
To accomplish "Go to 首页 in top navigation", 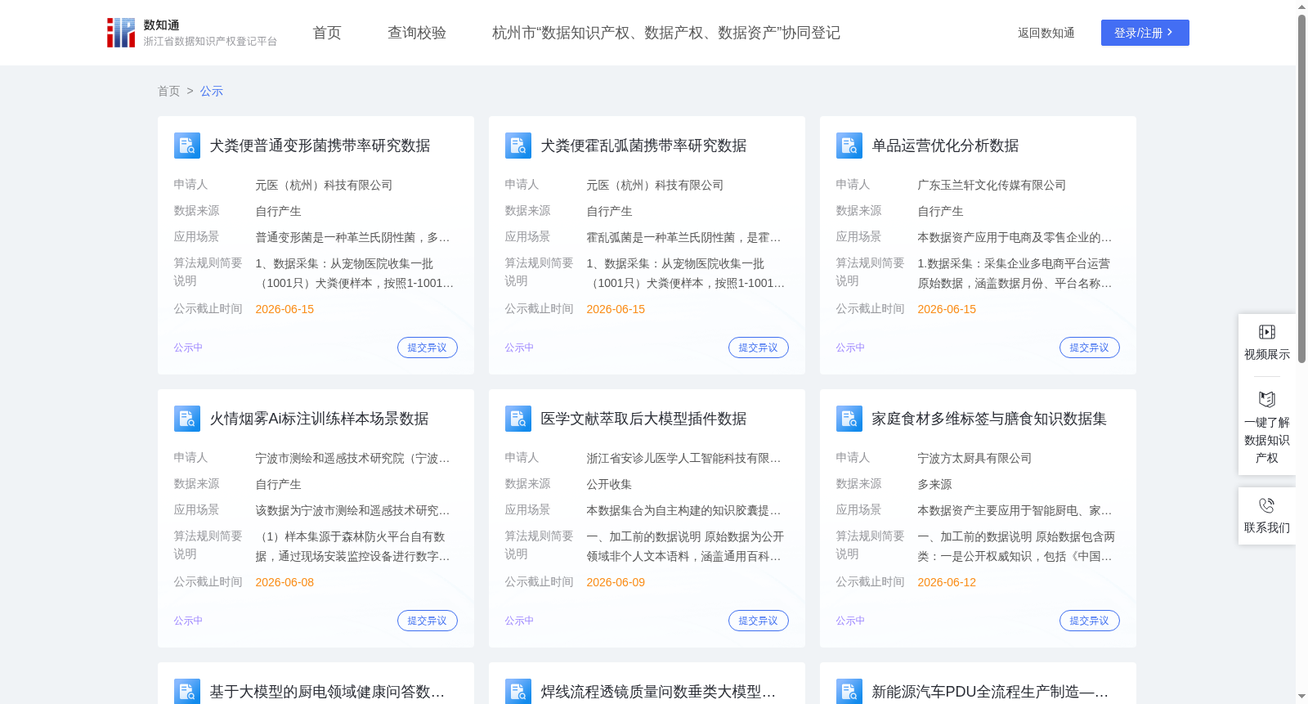I will coord(327,33).
